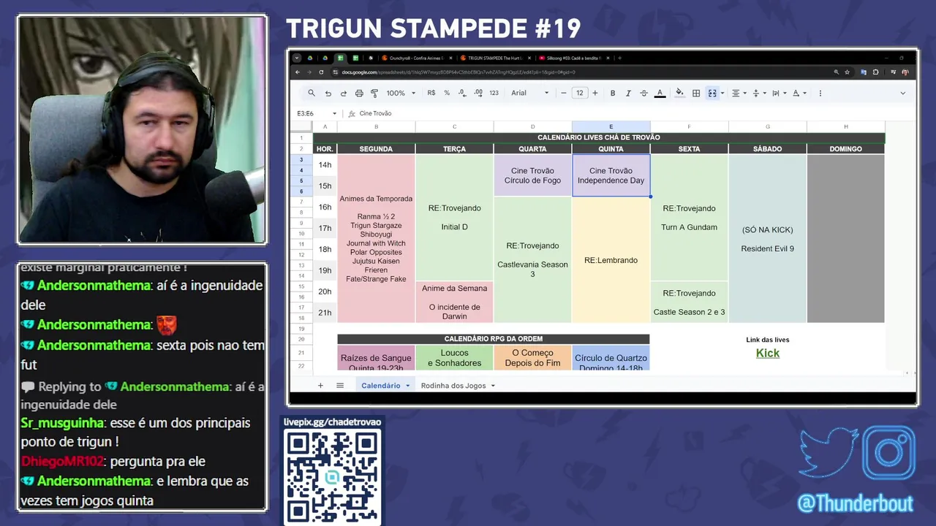Click the Twitter bird overlay icon
Image resolution: width=936 pixels, height=526 pixels.
[x=829, y=453]
